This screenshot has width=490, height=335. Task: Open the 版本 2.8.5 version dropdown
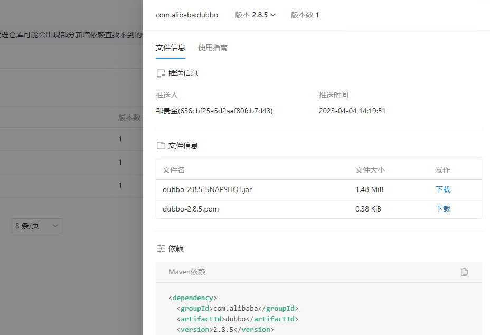pyautogui.click(x=256, y=15)
